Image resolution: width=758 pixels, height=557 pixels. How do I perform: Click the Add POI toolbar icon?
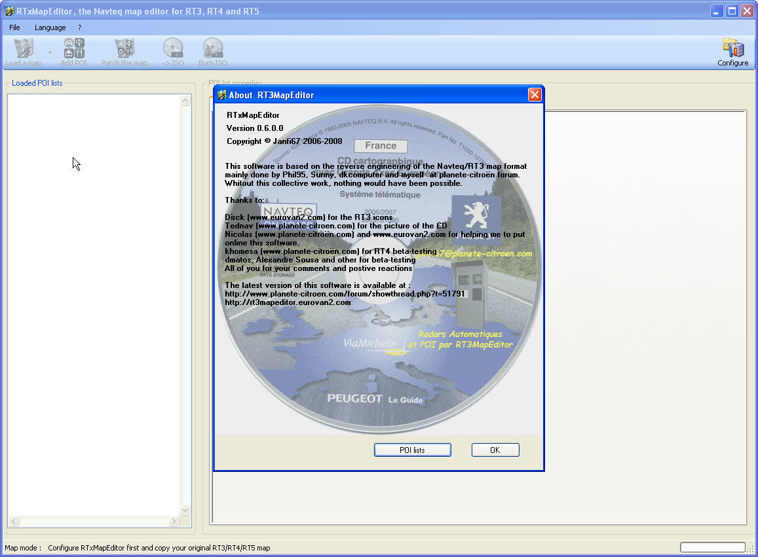[x=74, y=52]
